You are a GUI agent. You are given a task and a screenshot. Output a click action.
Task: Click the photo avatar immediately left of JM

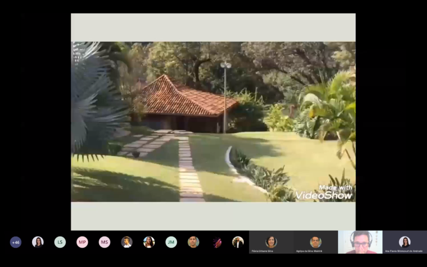pos(149,242)
